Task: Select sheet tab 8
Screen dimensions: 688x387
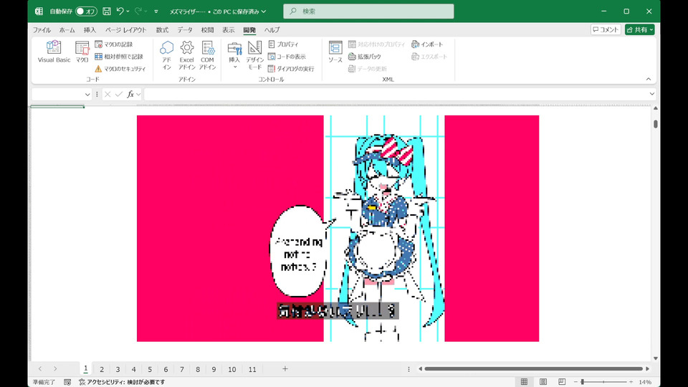Action: coord(198,370)
